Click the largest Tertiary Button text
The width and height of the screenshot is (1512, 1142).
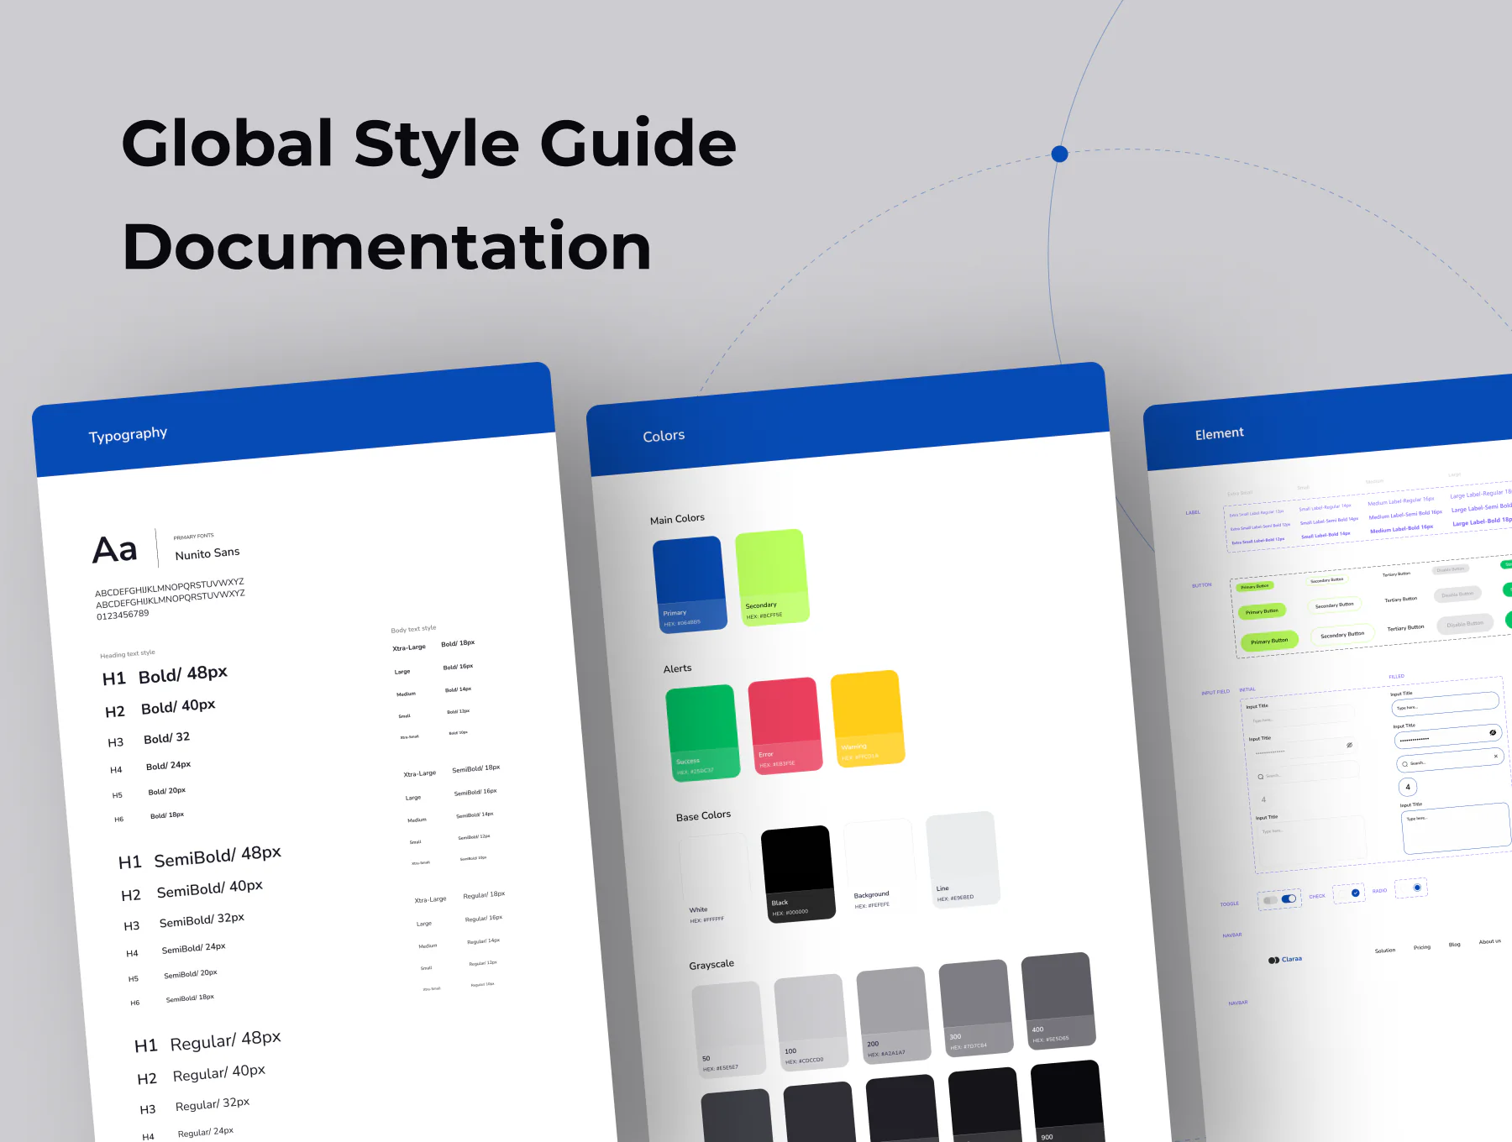tap(1405, 628)
